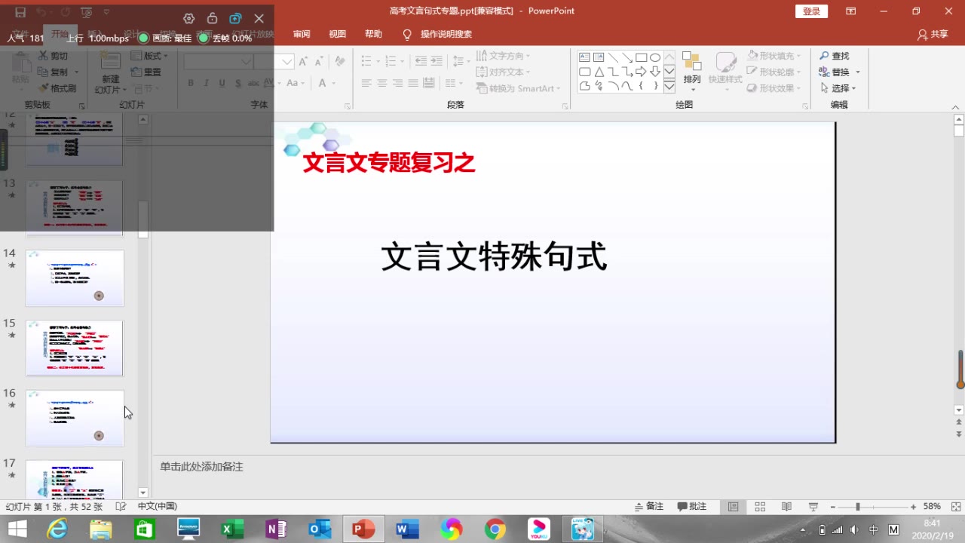Toggle the overlay lock icon

(212, 18)
